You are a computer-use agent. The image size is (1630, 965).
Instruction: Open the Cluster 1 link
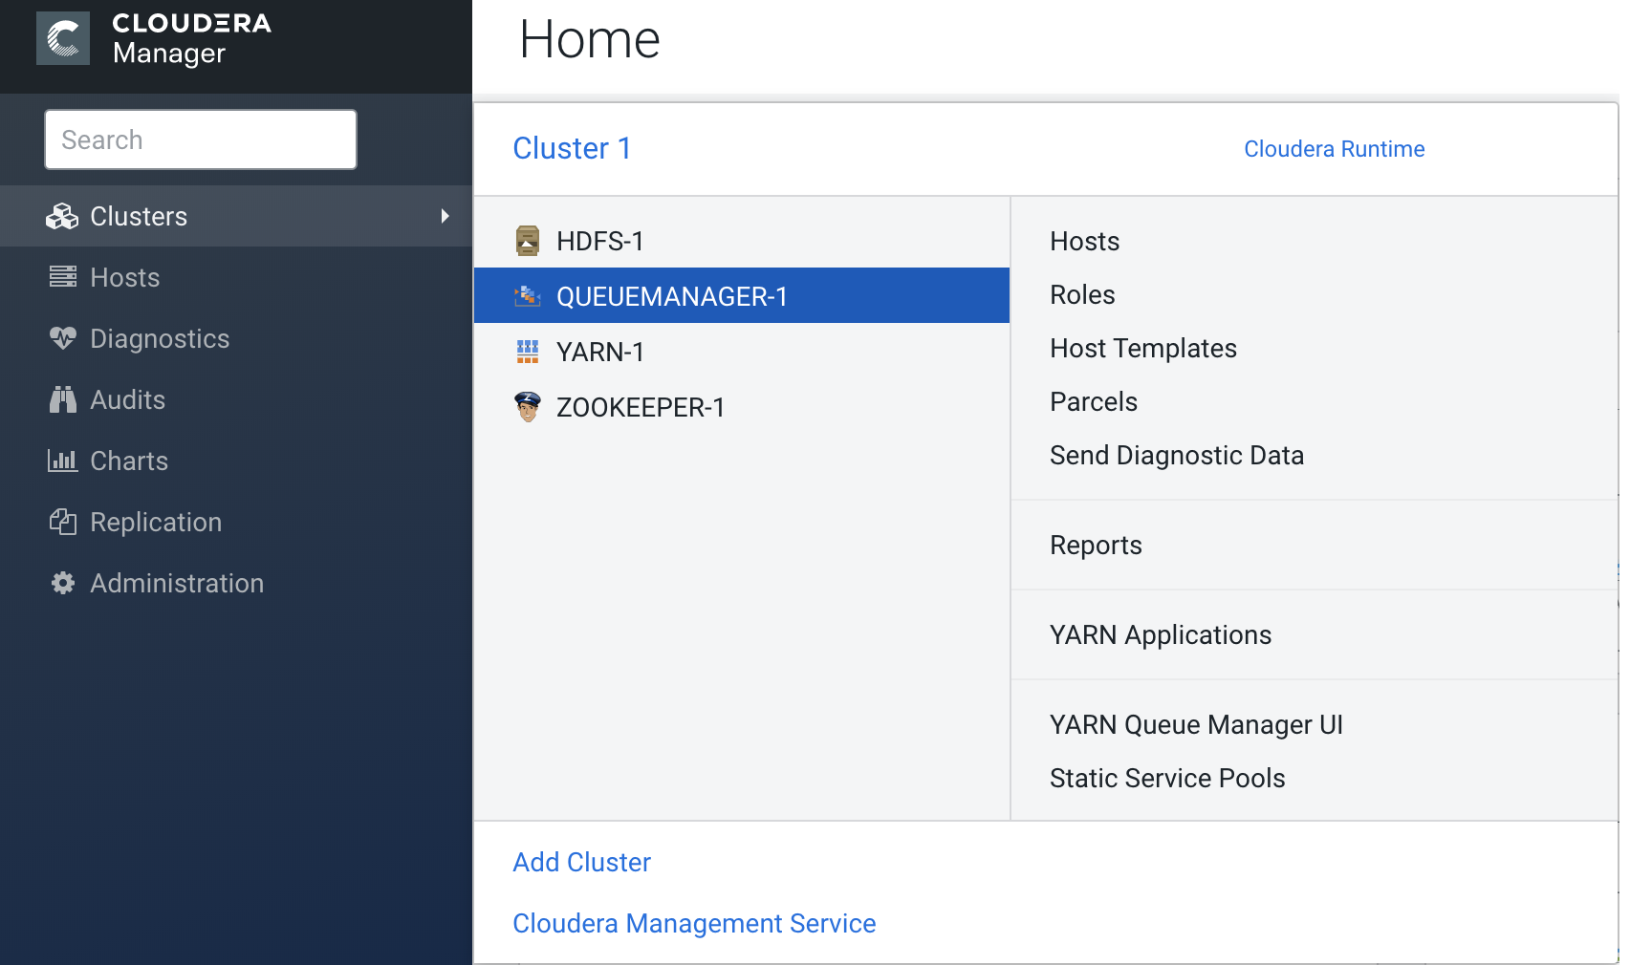tap(572, 148)
